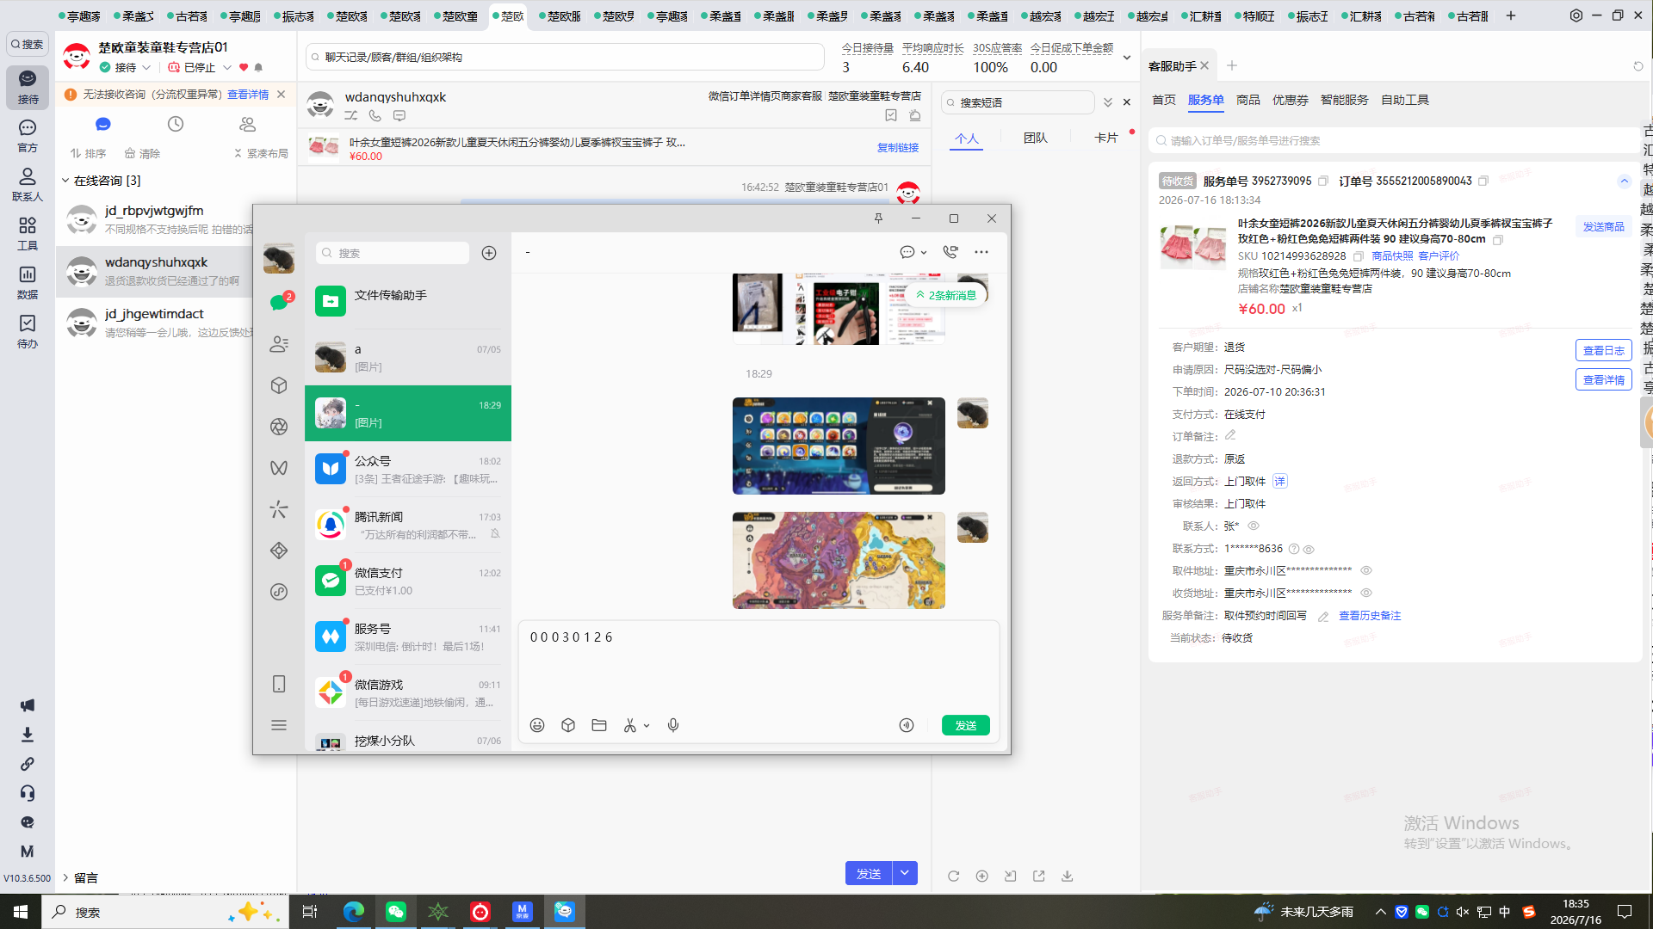Reveal the hidden contact name 张* with eye icon
The image size is (1653, 929).
click(1254, 526)
